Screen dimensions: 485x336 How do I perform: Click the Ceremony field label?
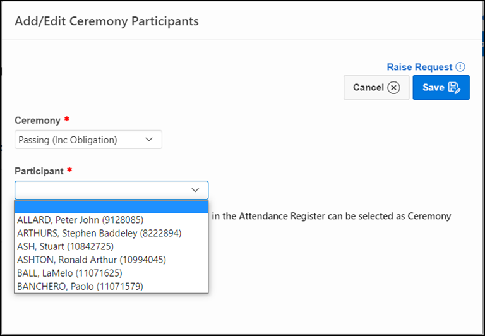(x=37, y=120)
